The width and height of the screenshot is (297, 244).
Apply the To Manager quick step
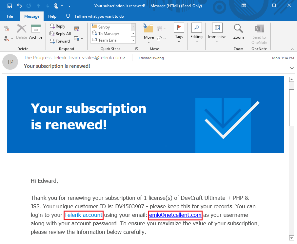(x=111, y=33)
